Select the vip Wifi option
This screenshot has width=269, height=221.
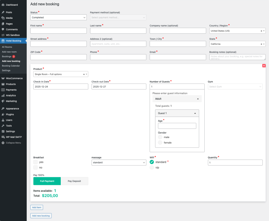tap(152, 168)
